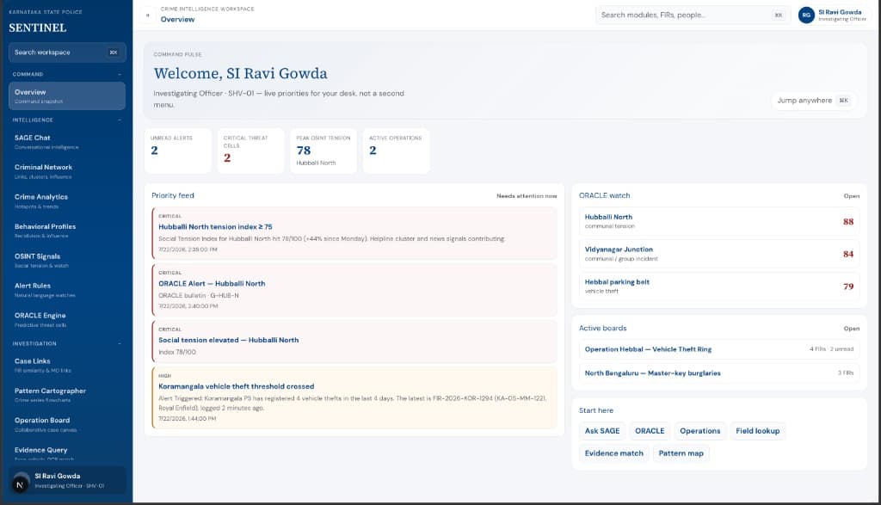Open the Peak OSINT Tension stat card
This screenshot has height=505, width=881.
323,151
